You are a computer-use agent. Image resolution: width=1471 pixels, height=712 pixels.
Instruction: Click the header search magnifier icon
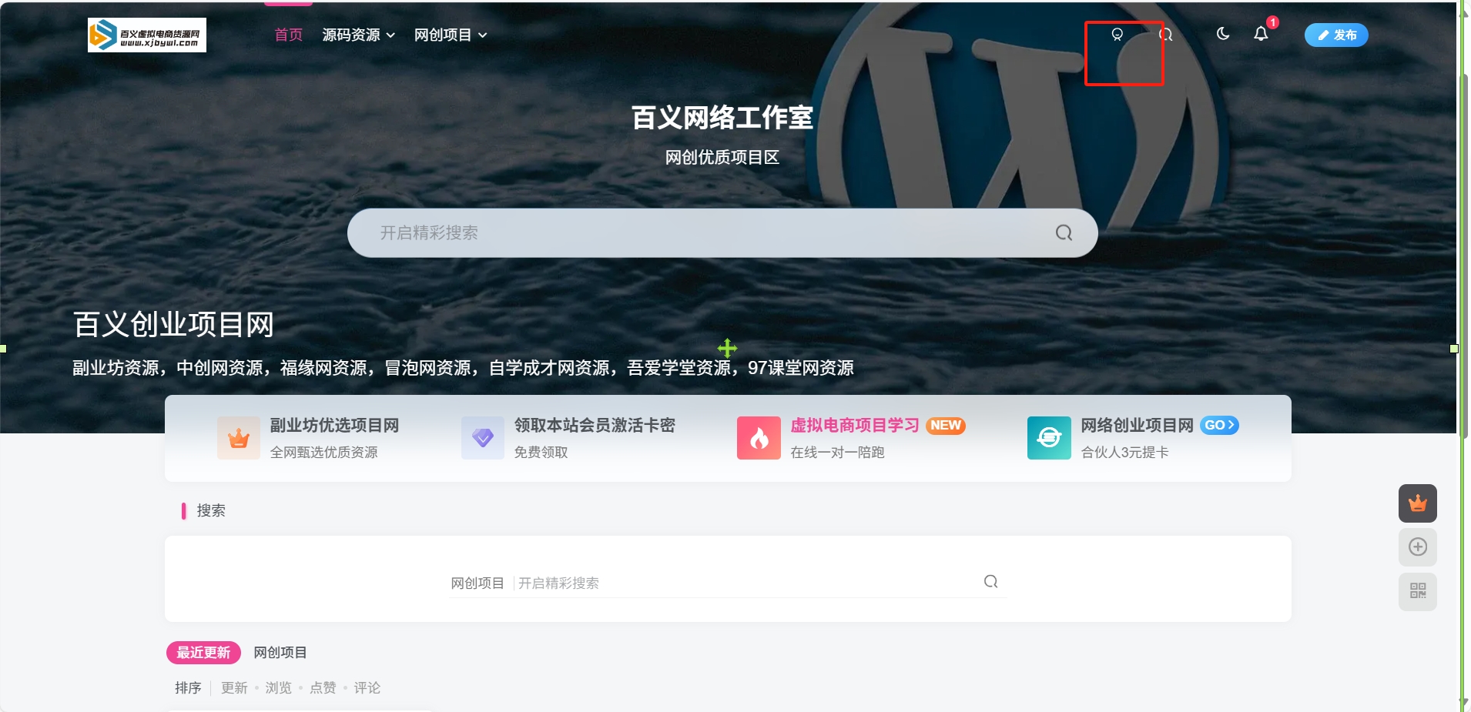tap(1166, 35)
